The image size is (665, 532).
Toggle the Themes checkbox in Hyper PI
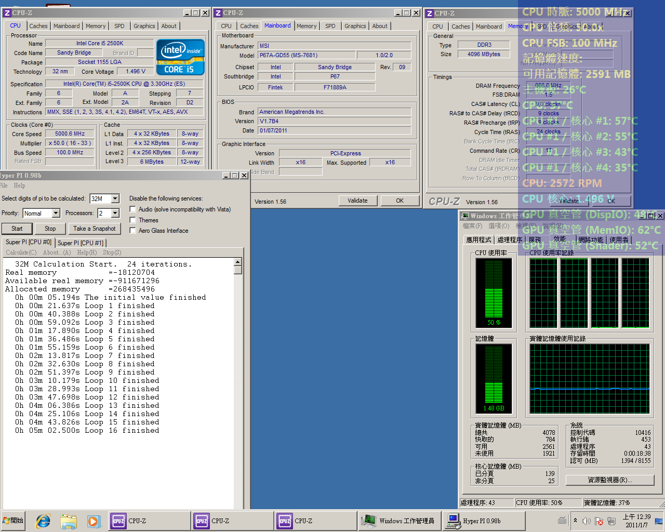coord(133,220)
